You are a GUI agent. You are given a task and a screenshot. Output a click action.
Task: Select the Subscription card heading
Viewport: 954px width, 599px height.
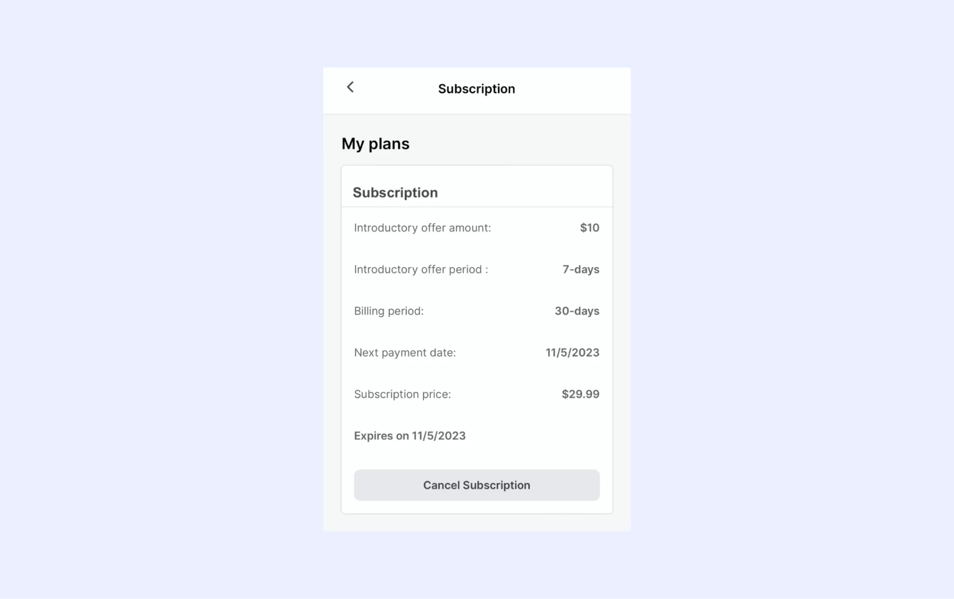click(396, 192)
